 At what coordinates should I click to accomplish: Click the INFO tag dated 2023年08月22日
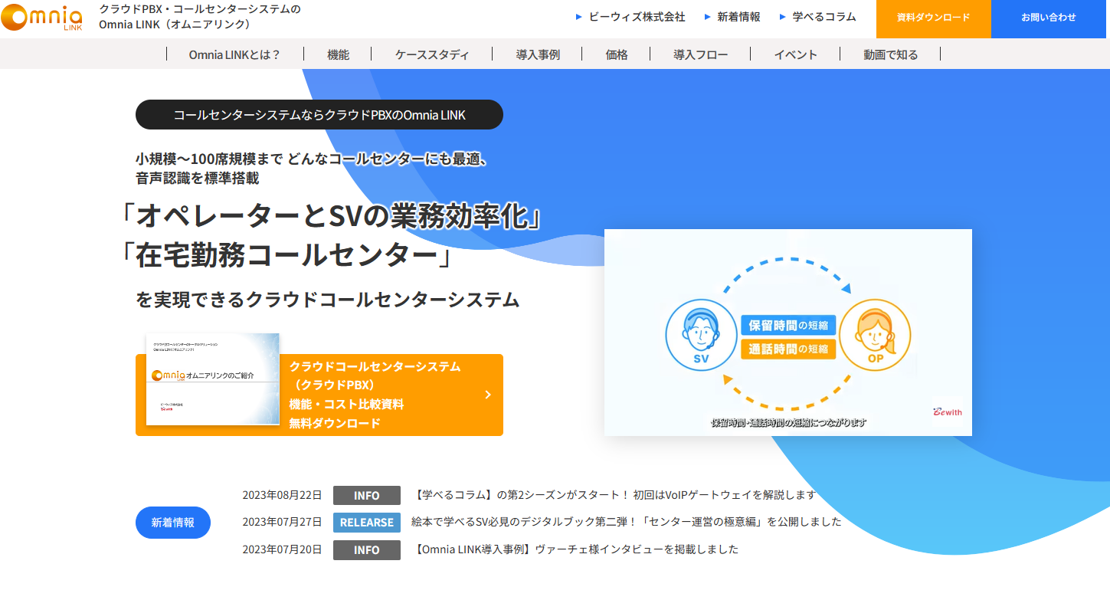pos(367,496)
